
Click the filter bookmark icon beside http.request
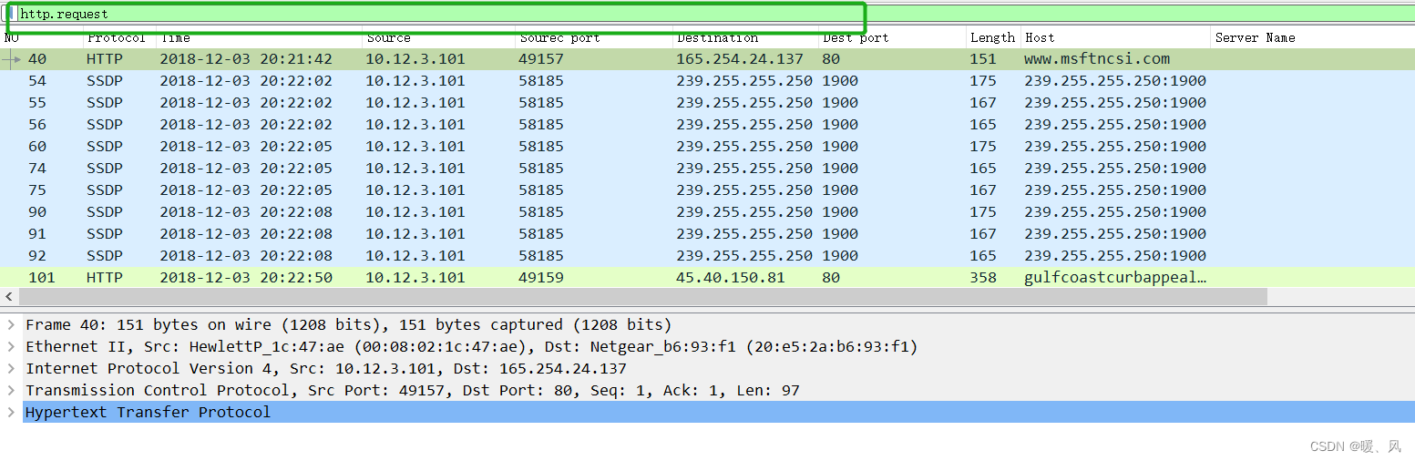click(8, 14)
